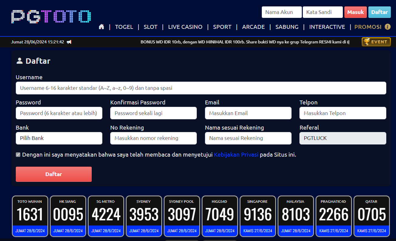
Task: Click the info icon beside PROMOSI
Action: click(x=387, y=27)
